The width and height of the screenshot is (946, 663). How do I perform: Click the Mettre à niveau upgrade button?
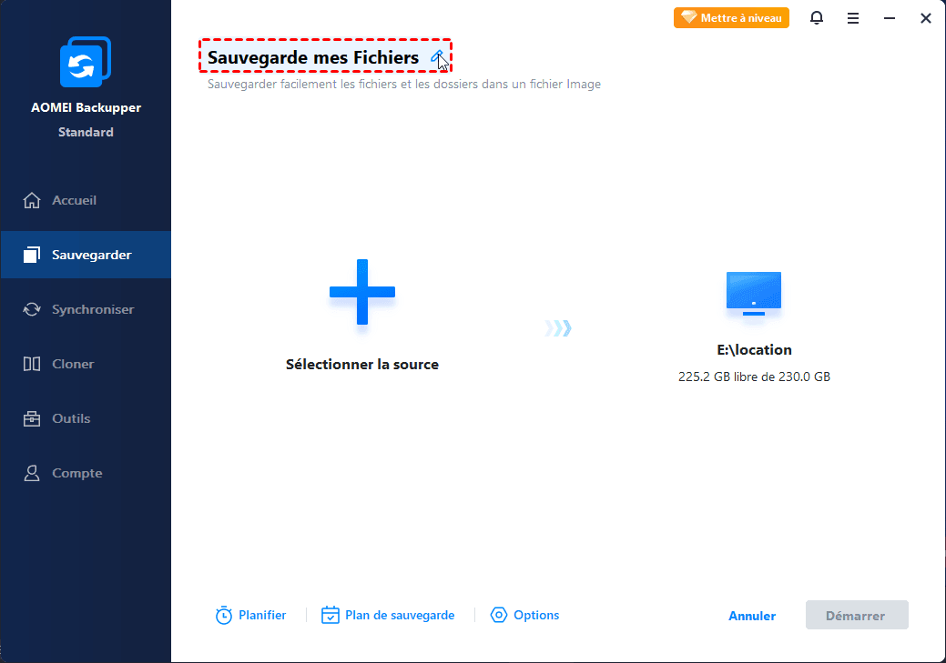click(x=731, y=18)
